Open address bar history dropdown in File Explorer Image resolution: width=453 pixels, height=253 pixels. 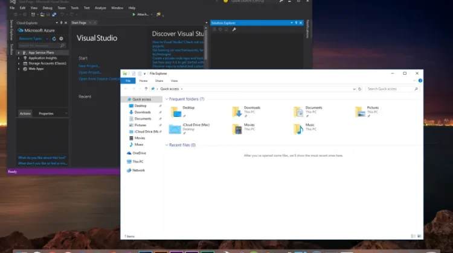click(x=354, y=89)
